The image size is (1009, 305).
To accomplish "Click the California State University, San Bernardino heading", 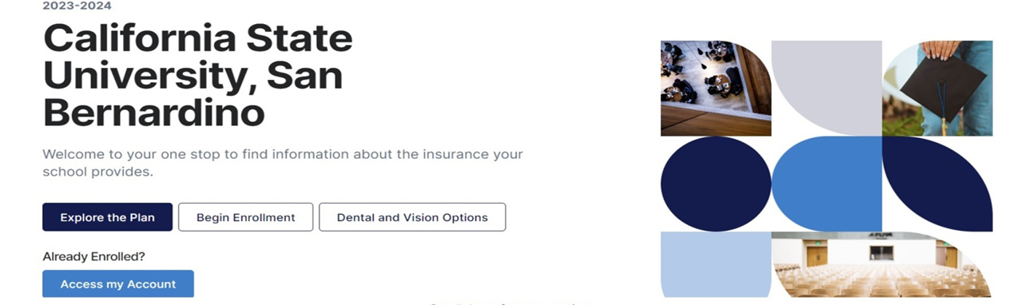I will tap(198, 77).
